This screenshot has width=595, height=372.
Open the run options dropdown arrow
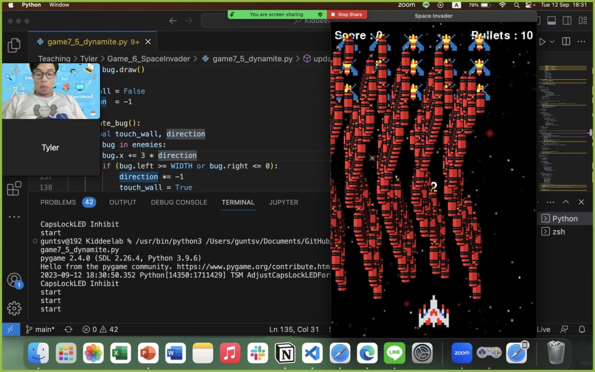click(552, 42)
